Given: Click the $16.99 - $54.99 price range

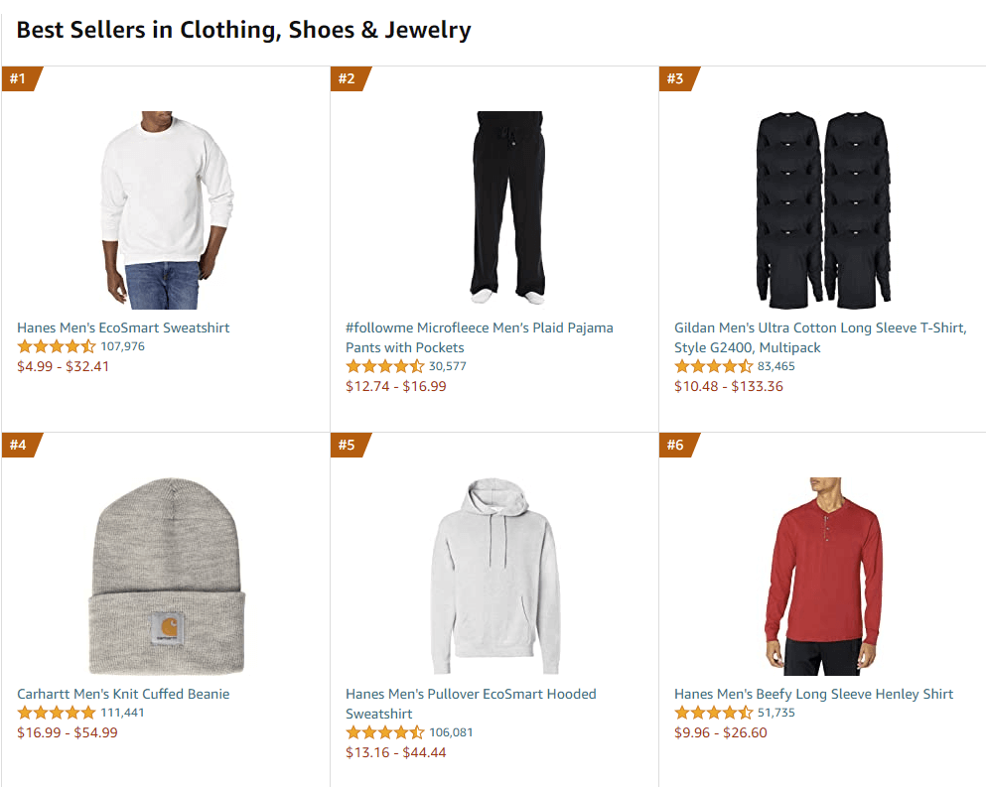Looking at the screenshot, I should pyautogui.click(x=68, y=732).
